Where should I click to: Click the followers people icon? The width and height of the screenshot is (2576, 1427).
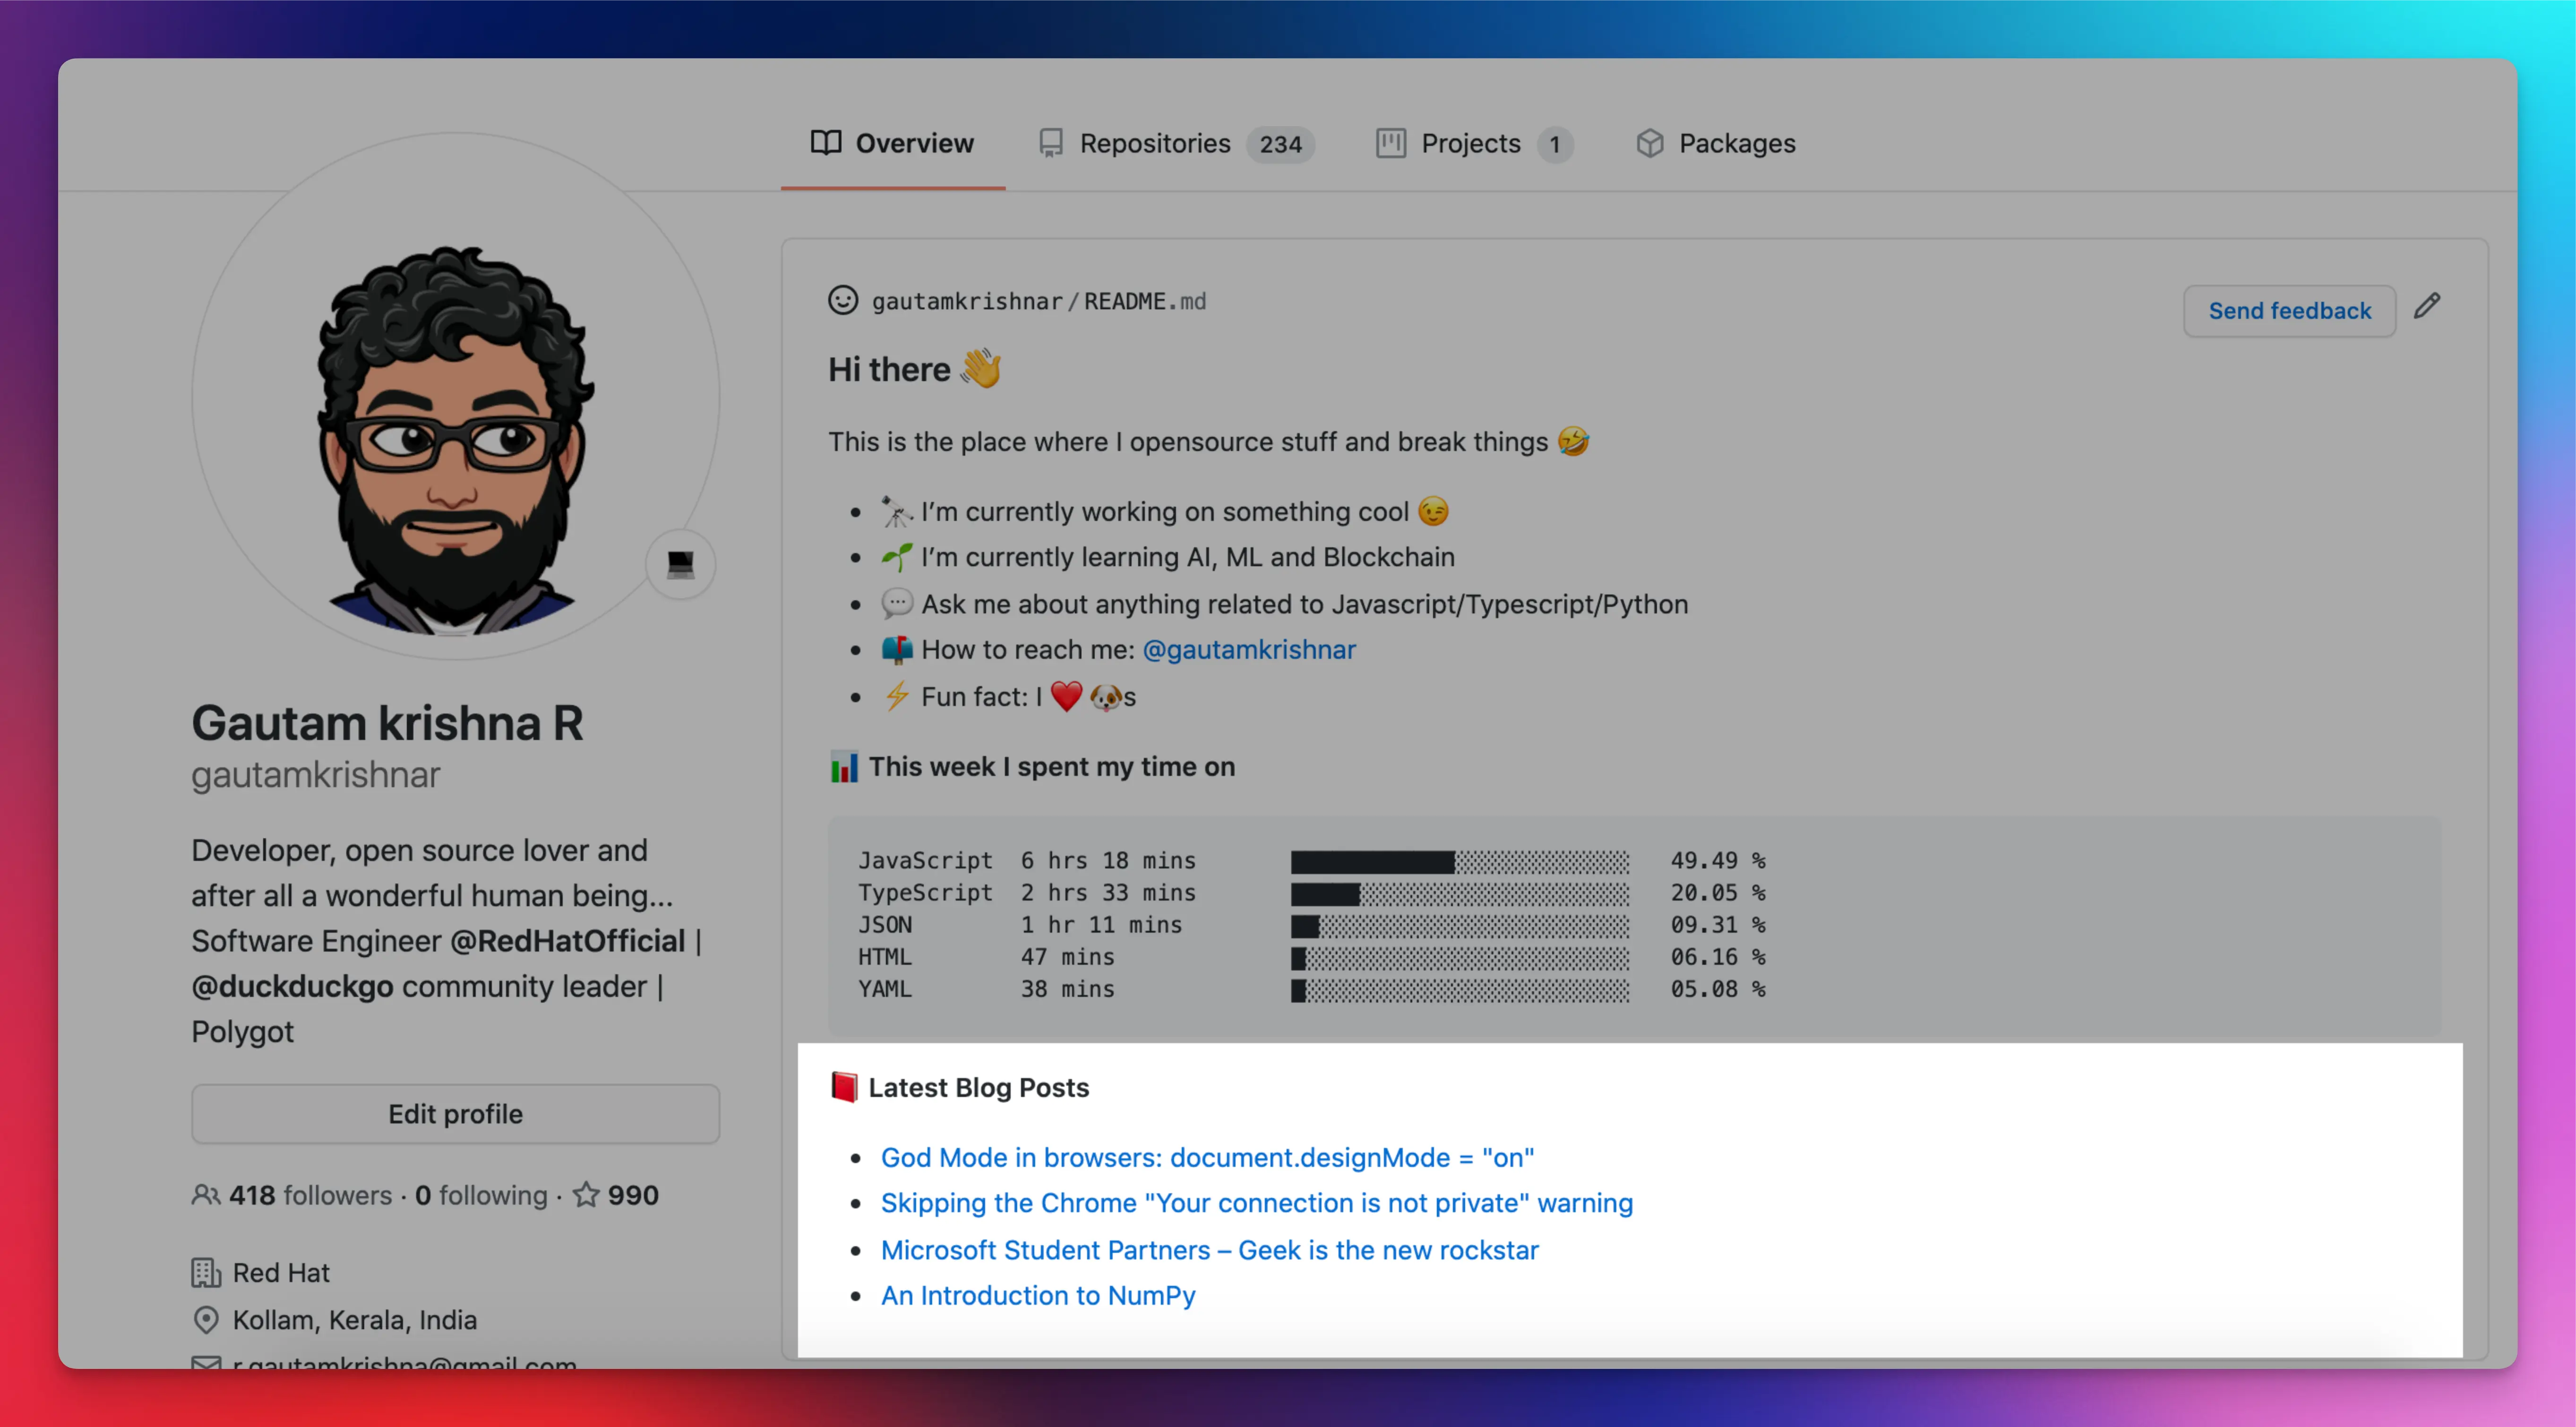tap(205, 1195)
